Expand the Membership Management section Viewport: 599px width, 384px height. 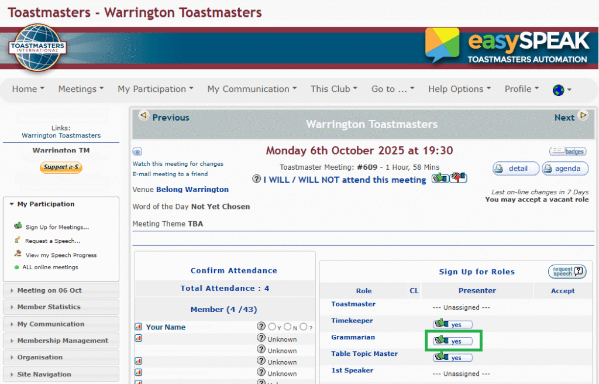coord(61,341)
